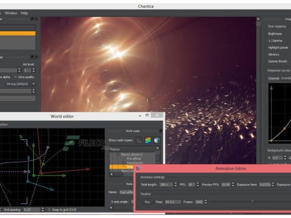The image size is (291, 218).
Task: Click the World nodes panel float icon
Action: (161, 131)
